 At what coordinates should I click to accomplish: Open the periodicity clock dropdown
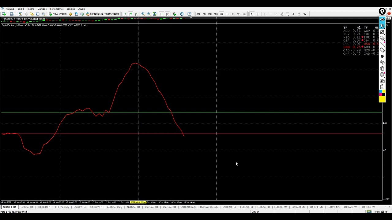click(x=183, y=14)
